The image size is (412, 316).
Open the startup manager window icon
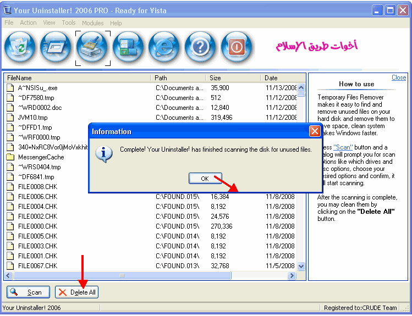tap(56, 47)
